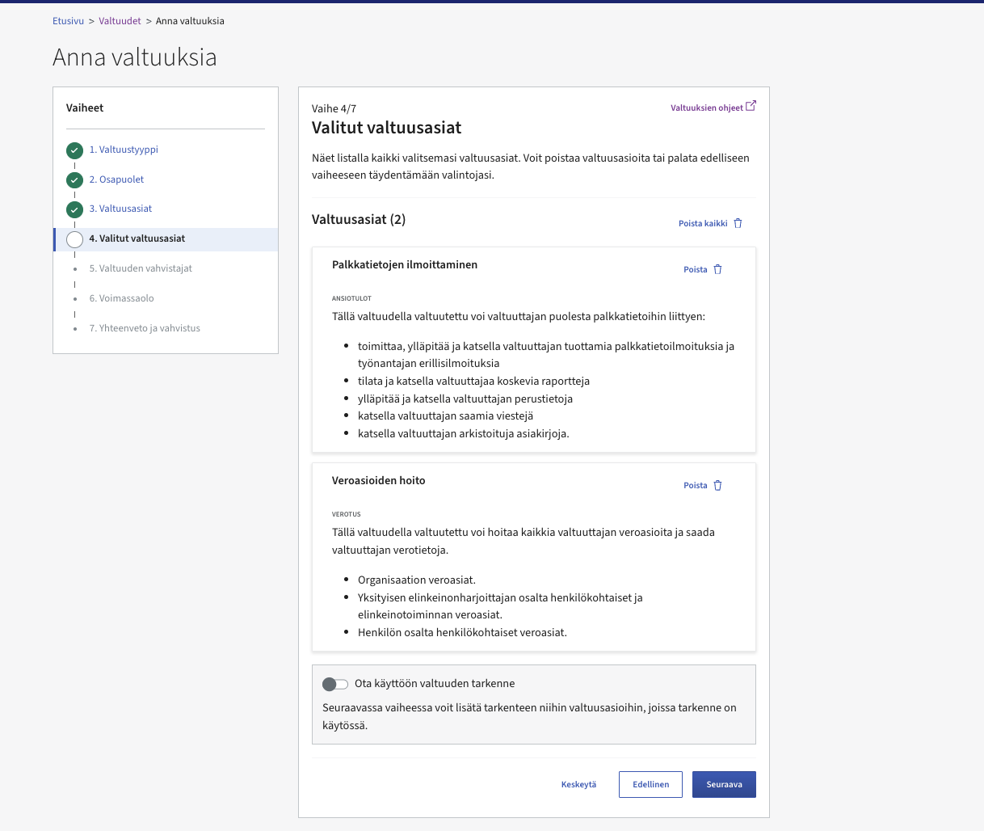984x831 pixels.
Task: Click the Seuraava button
Action: point(724,784)
